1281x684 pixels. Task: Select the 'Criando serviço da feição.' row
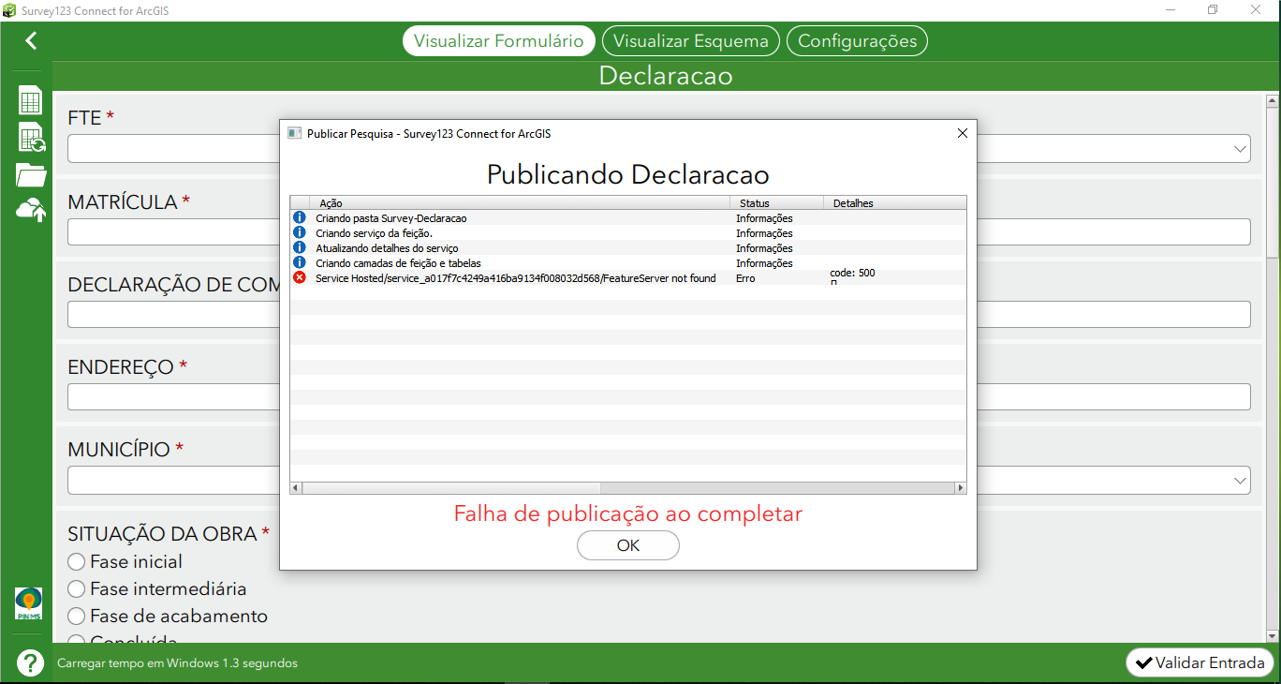(x=628, y=232)
